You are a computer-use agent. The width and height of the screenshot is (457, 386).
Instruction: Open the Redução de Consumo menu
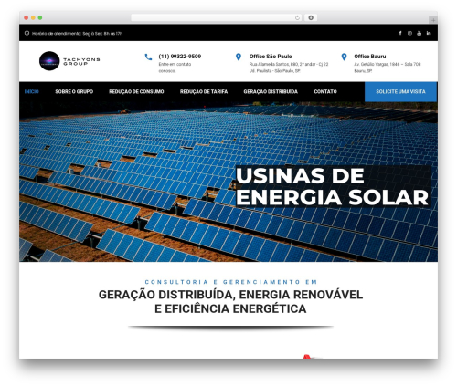tap(136, 91)
